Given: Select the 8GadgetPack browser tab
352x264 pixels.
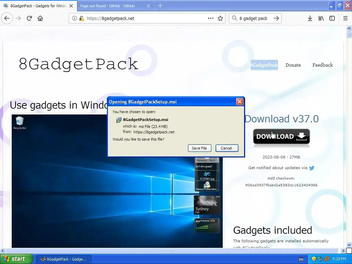Looking at the screenshot, I should click(x=38, y=6).
